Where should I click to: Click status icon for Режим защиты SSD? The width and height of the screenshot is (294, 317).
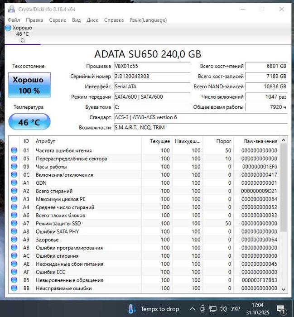(x=14, y=223)
